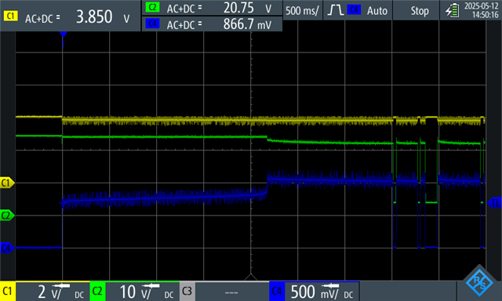
Task: Click the C4 blue ground level marker
Action: pos(7,248)
